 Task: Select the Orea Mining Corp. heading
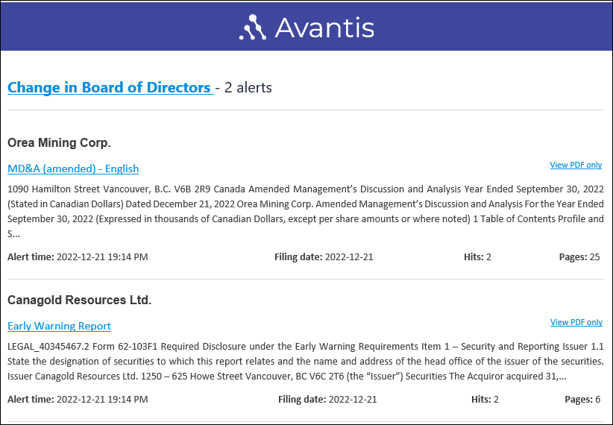pyautogui.click(x=59, y=142)
